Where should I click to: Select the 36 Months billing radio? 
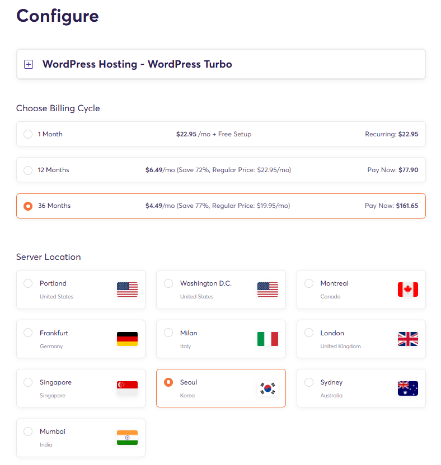[x=28, y=206]
